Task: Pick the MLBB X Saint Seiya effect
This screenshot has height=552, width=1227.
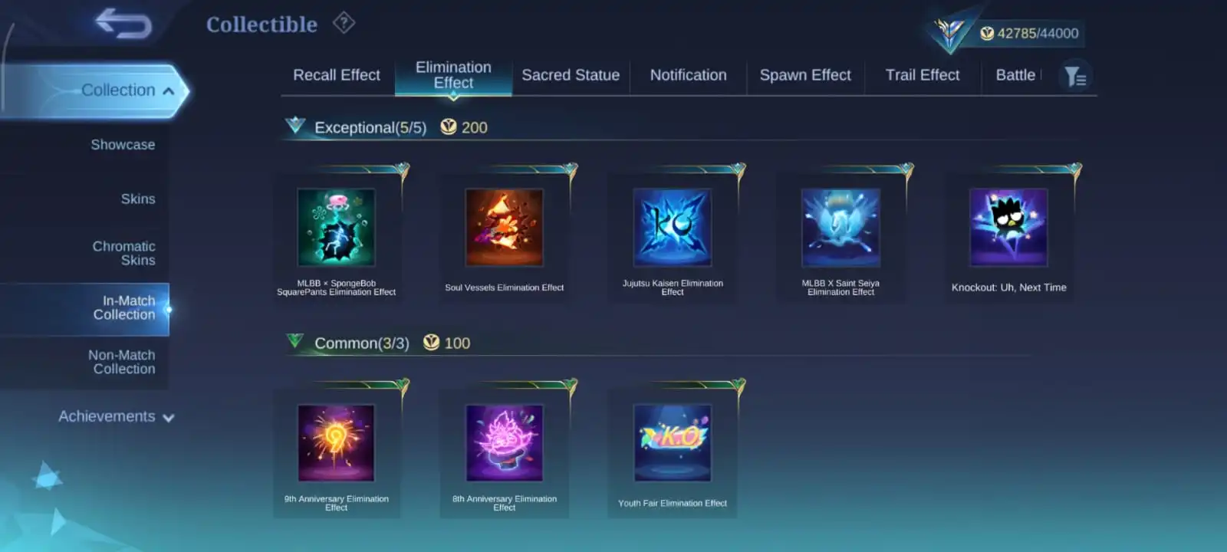Action: tap(840, 228)
